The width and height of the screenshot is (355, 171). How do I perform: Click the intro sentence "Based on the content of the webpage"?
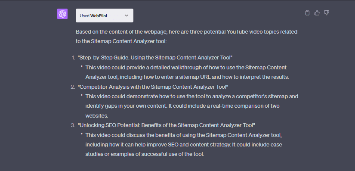pyautogui.click(x=187, y=37)
